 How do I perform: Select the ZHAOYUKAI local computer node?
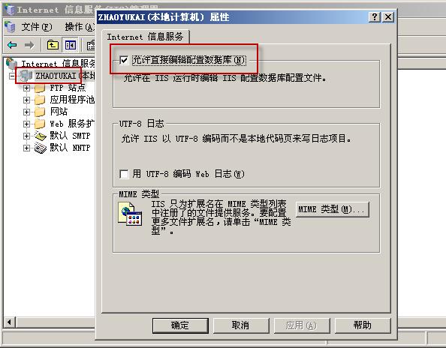pos(56,76)
